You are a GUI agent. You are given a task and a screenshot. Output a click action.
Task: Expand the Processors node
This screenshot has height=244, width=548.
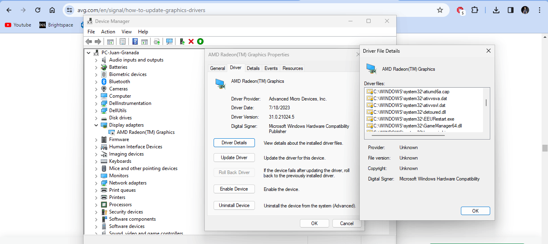tap(96, 205)
